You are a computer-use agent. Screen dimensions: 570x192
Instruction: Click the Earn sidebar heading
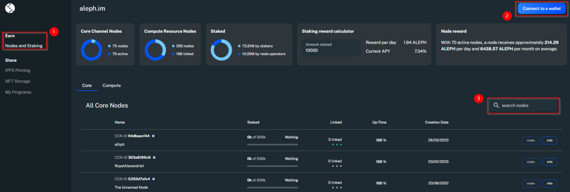point(10,36)
